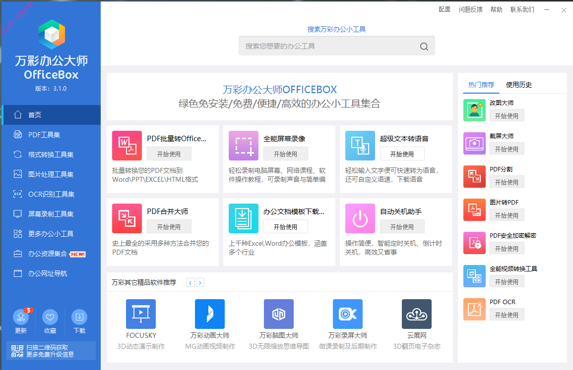Image resolution: width=573 pixels, height=370 pixels.
Task: Start using 全能视频转换工具
Action: pos(507,282)
